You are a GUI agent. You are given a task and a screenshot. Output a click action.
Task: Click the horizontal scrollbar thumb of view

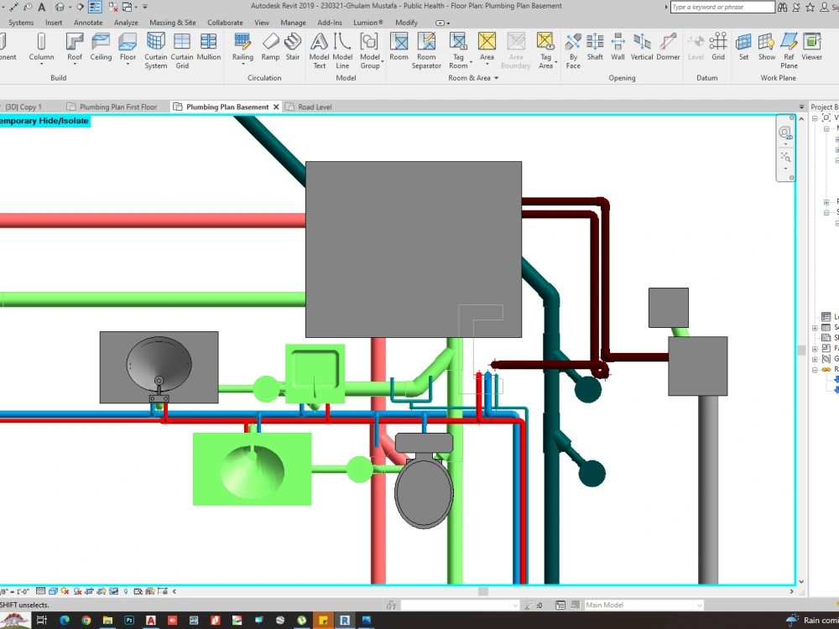[x=483, y=591]
